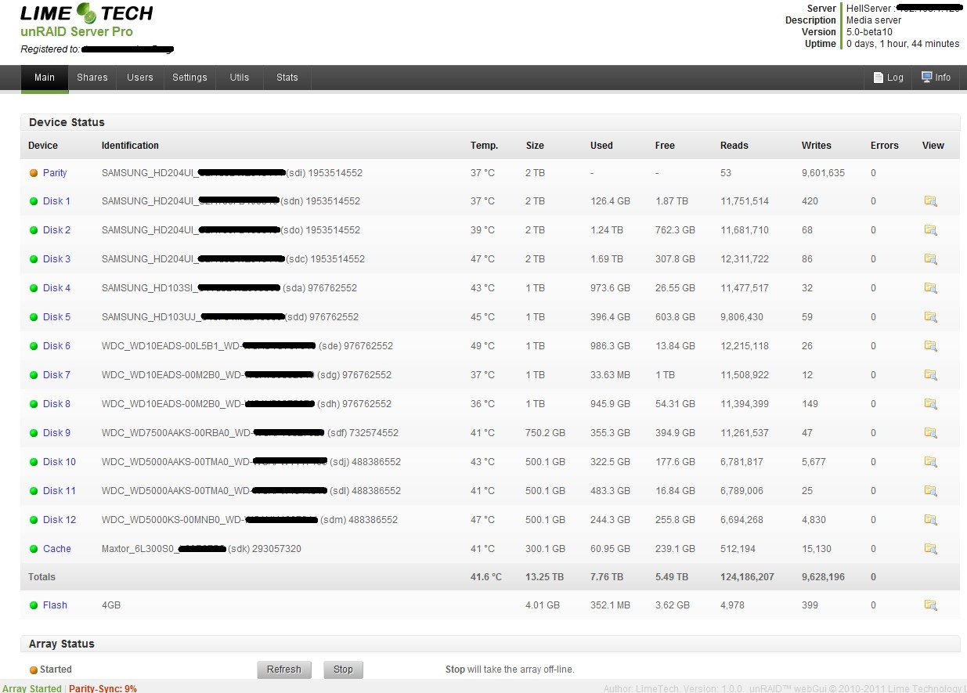Open view folder icon for Disk 4
This screenshot has height=693, width=967.
[x=930, y=288]
